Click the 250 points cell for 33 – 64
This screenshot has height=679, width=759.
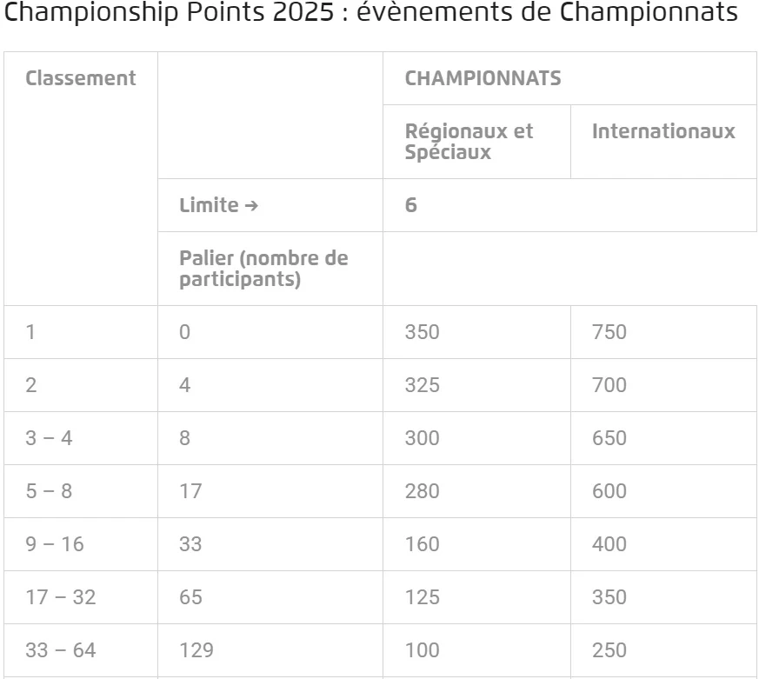(x=663, y=650)
